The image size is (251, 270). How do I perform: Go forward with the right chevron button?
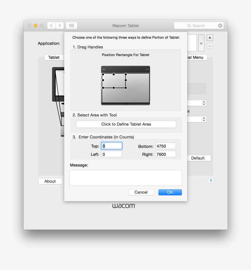[60, 26]
